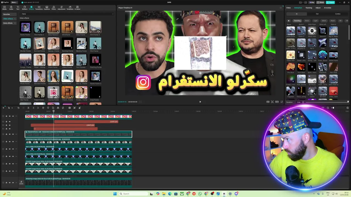351x197 pixels.
Task: Open the Captions panel
Action: coord(47,8)
